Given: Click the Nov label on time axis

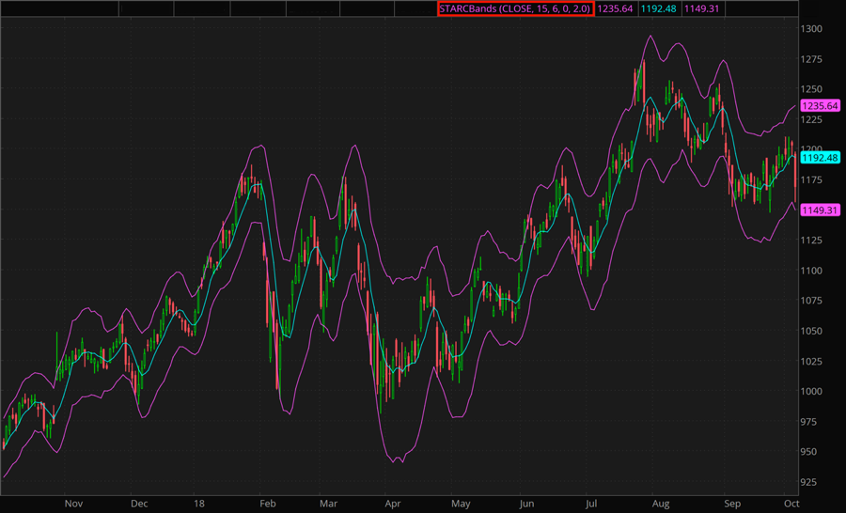Looking at the screenshot, I should tap(74, 503).
